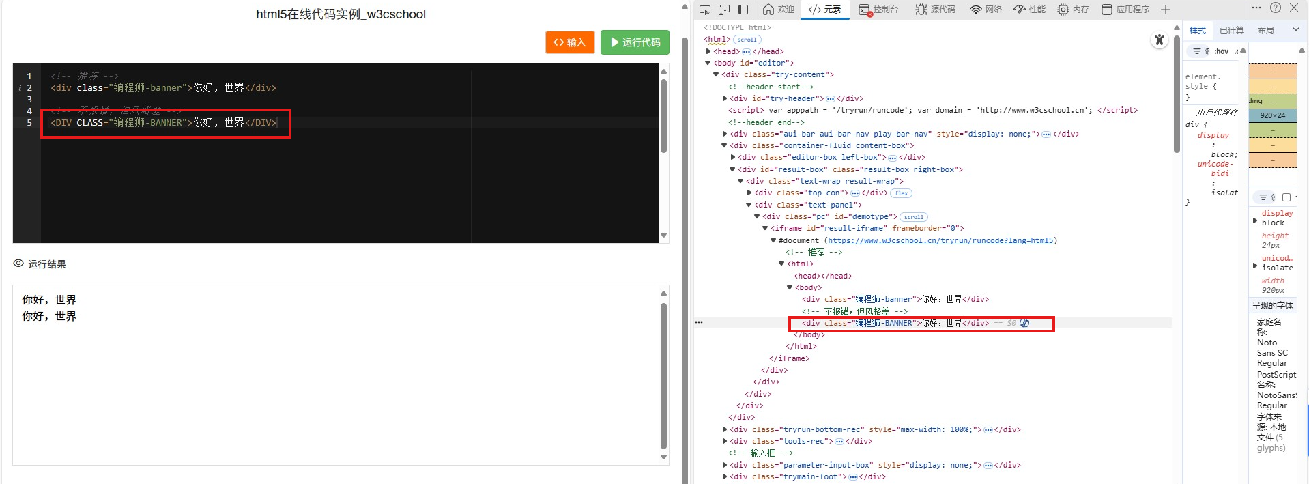Image resolution: width=1309 pixels, height=484 pixels.
Task: Collapse the result-iframe node
Action: (765, 228)
